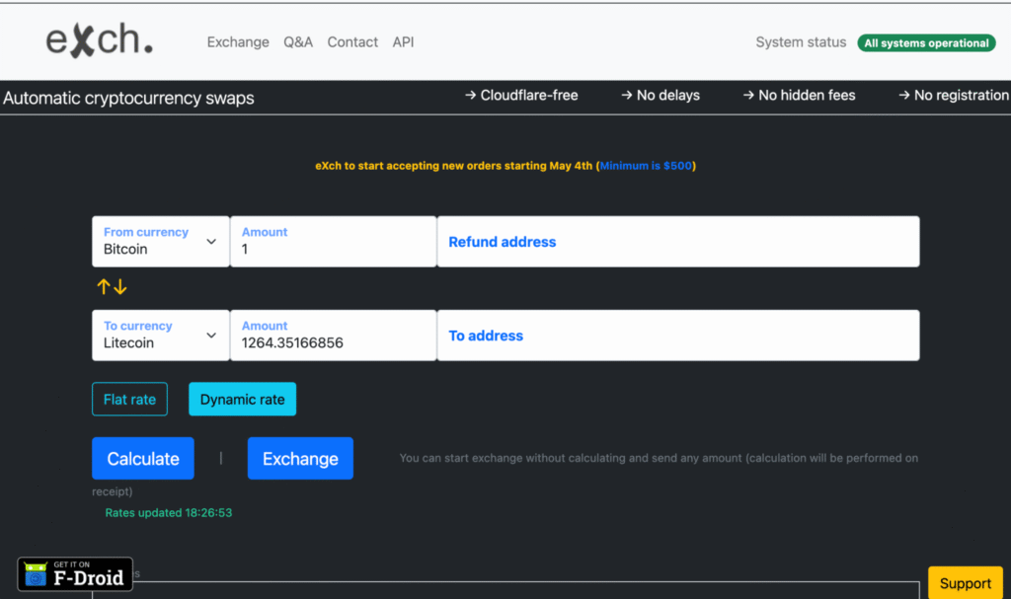Click the eXch new orders May 4th announcement
Viewport: 1011px width, 599px height.
click(505, 166)
